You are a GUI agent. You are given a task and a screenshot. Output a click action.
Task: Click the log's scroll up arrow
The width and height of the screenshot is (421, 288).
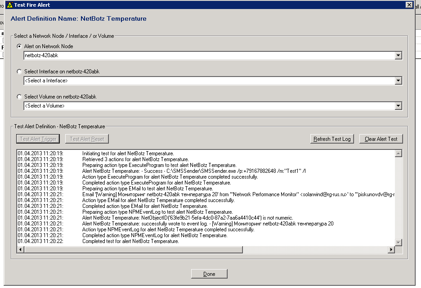pos(399,153)
